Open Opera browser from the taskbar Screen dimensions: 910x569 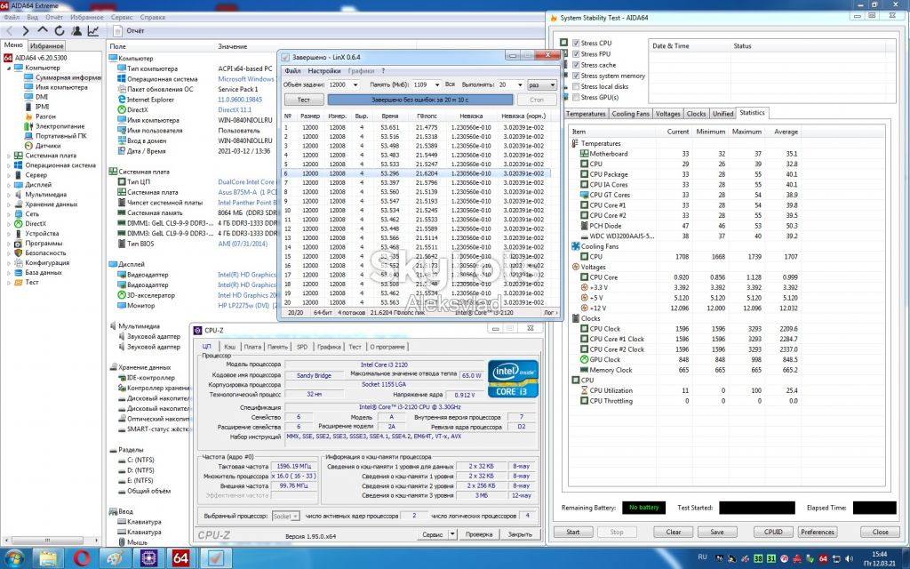pos(82,558)
